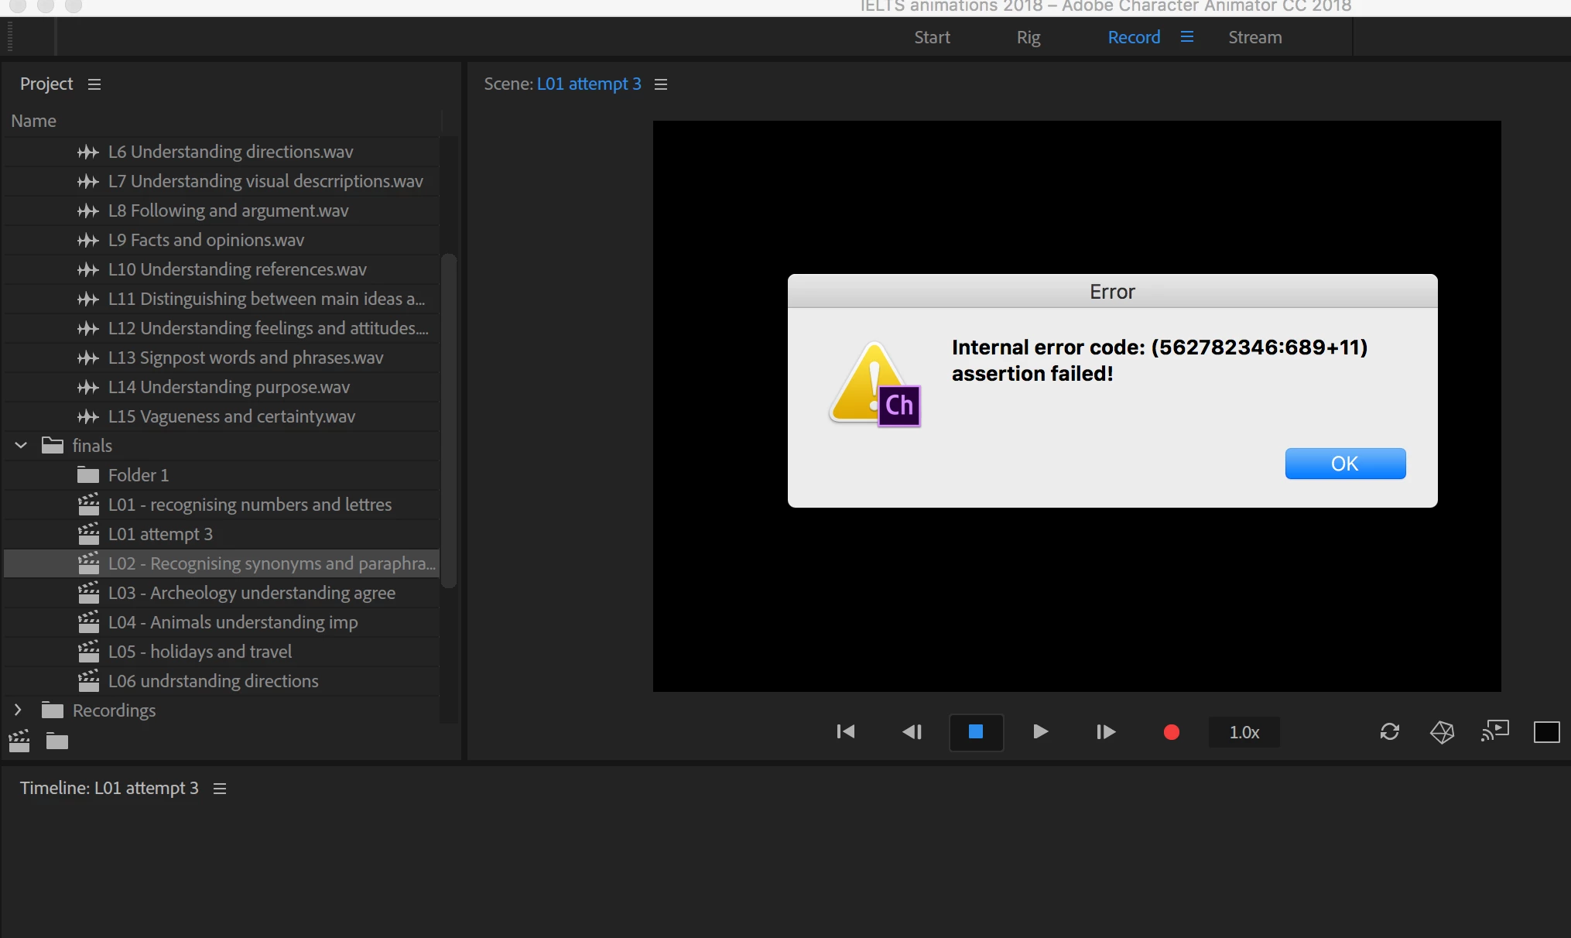Select L10 Understanding references.wav
This screenshot has width=1571, height=938.
coord(221,269)
